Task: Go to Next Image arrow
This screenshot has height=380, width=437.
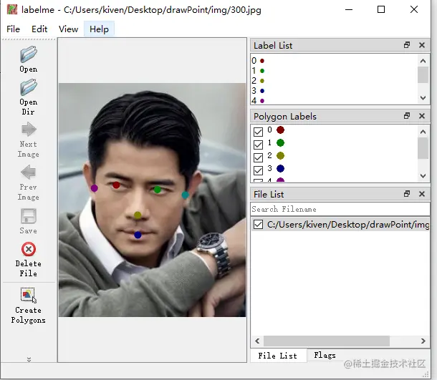Action: coord(29,130)
